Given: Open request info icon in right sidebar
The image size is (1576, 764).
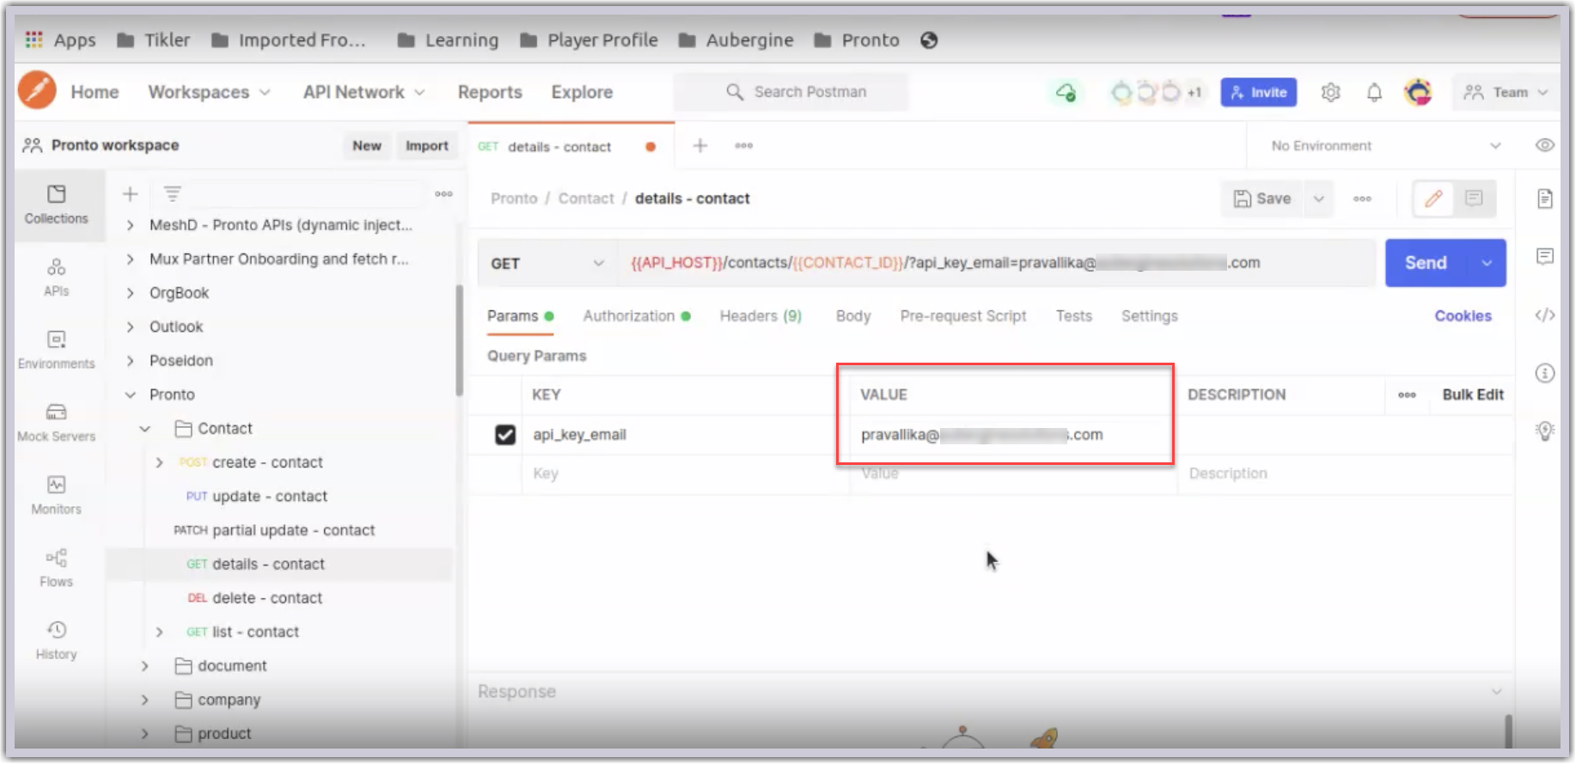Looking at the screenshot, I should pyautogui.click(x=1544, y=373).
